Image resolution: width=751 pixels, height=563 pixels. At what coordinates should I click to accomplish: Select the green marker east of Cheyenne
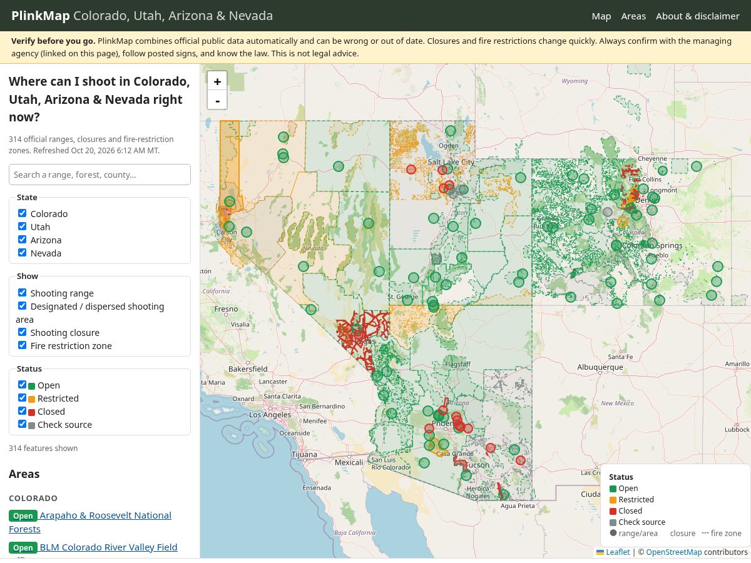click(x=696, y=166)
